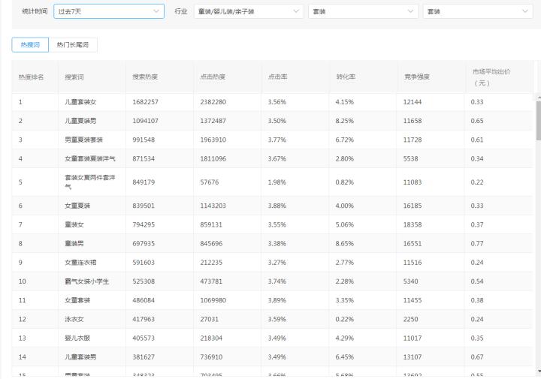
Task: Click the 竞争强度 column header
Action: (416, 77)
